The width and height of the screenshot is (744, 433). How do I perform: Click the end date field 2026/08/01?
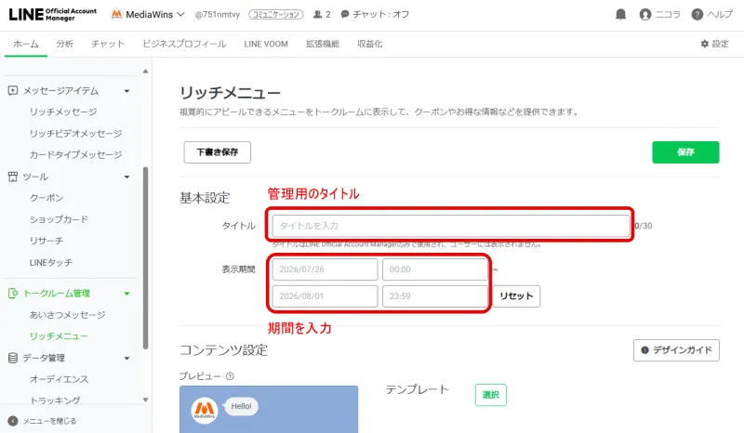point(325,295)
